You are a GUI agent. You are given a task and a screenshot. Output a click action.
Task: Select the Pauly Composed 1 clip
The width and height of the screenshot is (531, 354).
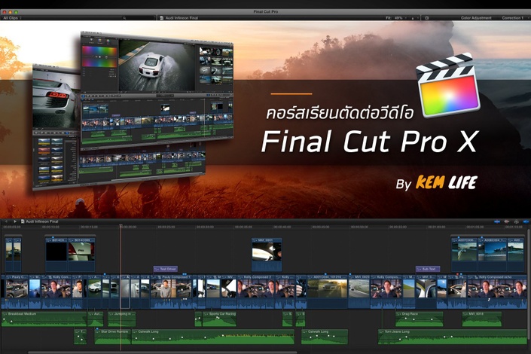coord(172,291)
